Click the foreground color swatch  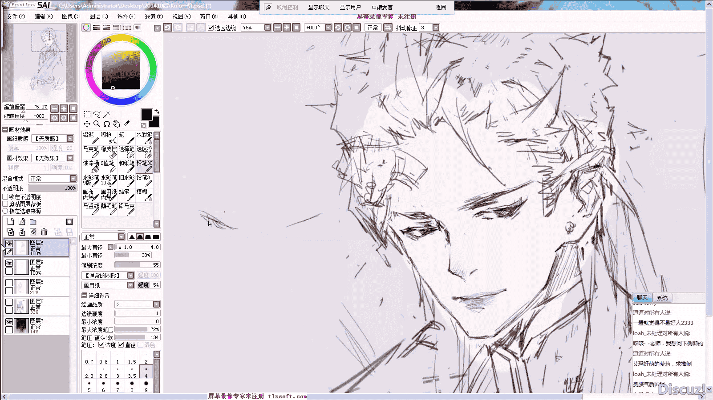tap(146, 114)
